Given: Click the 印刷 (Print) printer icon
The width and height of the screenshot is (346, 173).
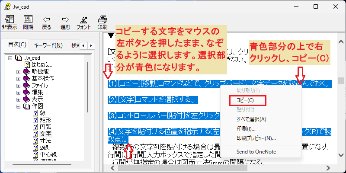Looking at the screenshot, I should tap(103, 19).
